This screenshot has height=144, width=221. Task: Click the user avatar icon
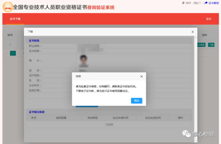coord(183,3)
